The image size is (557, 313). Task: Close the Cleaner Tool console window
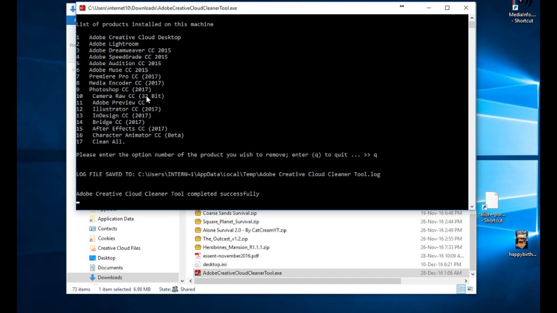466,8
